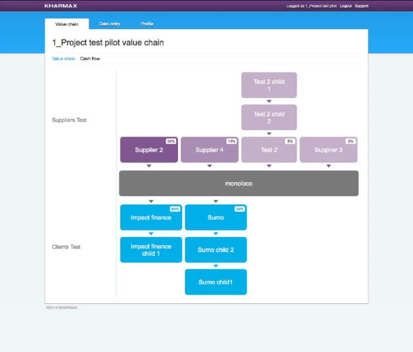
Task: Click the 15% badge on Supplier 4
Action: tap(231, 141)
